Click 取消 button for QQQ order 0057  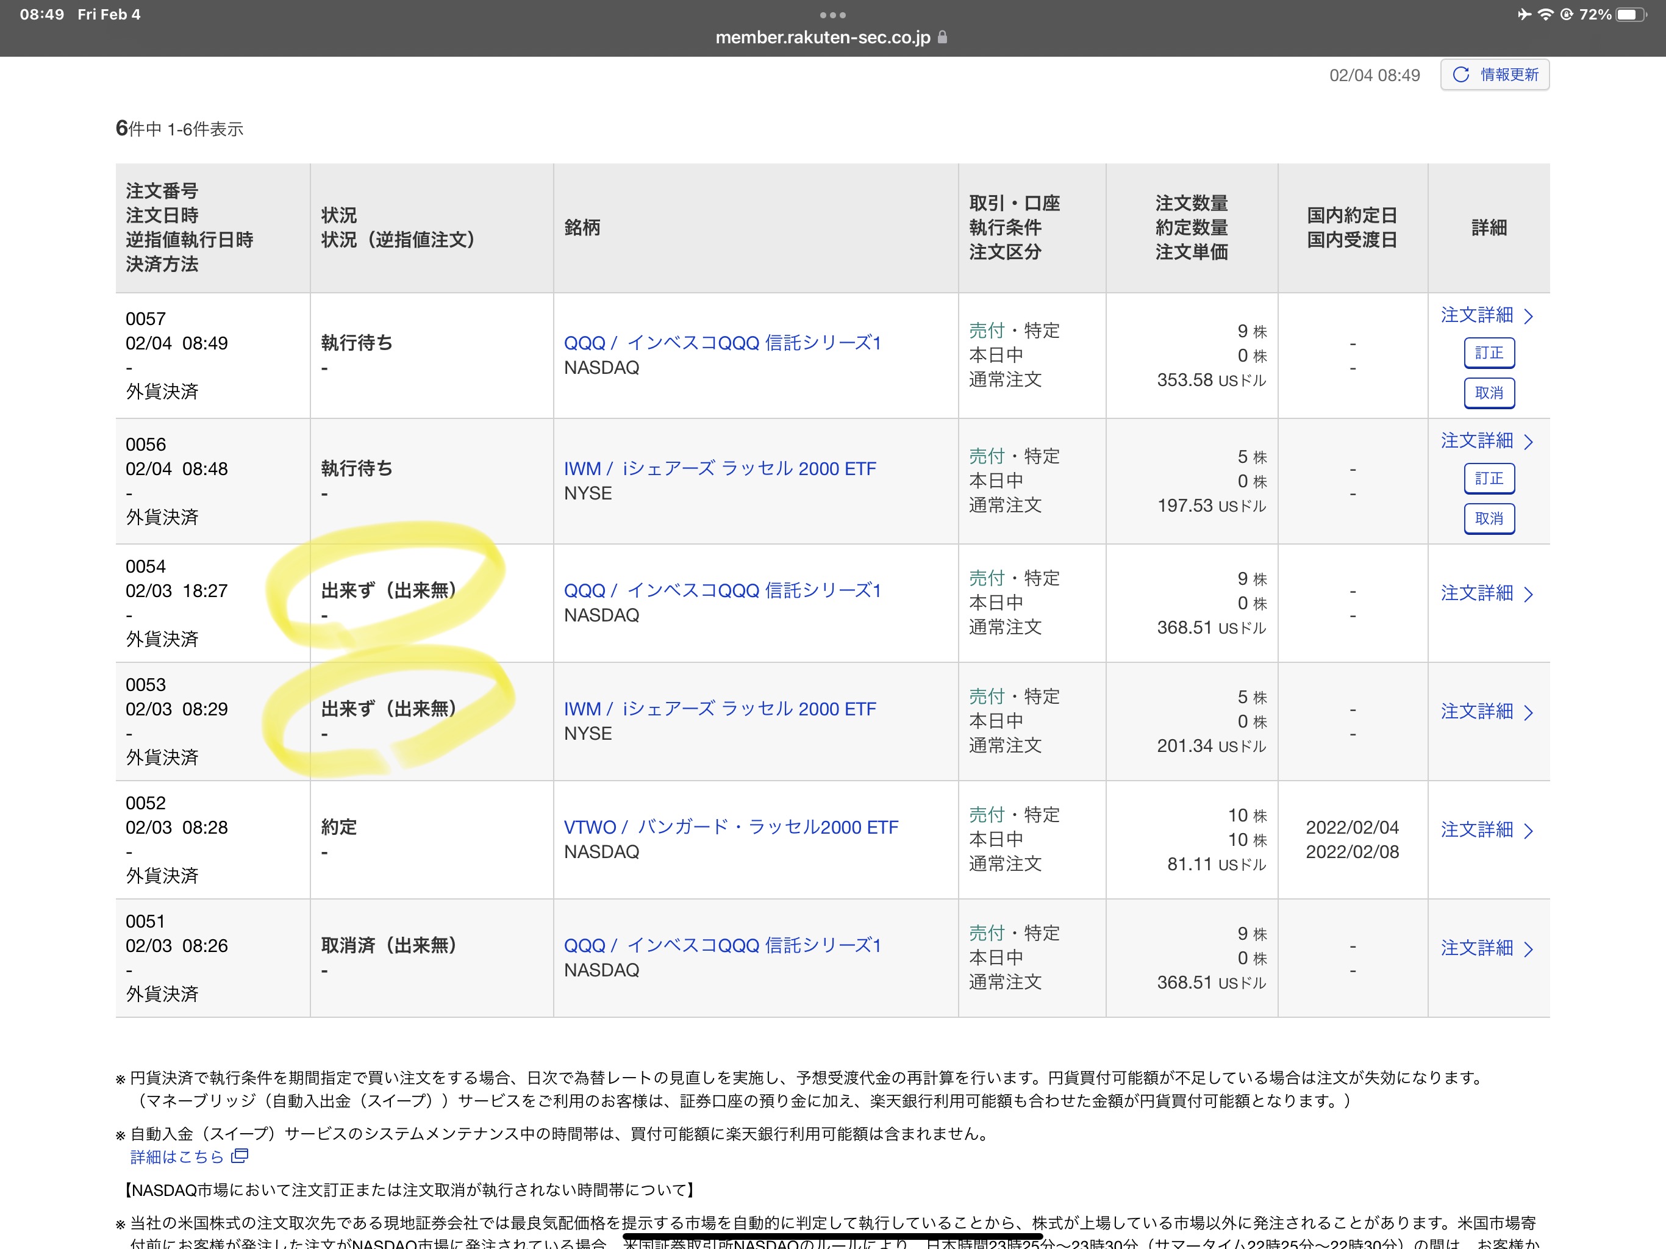click(1489, 393)
